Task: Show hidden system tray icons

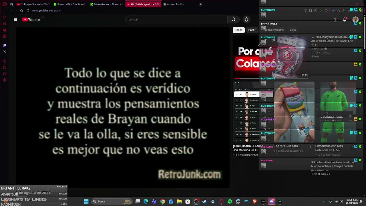Action: (x=325, y=201)
